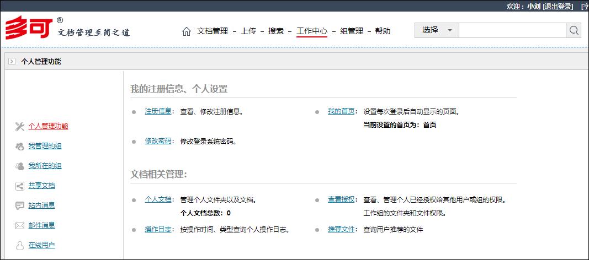Click the user icon beside 在线用户

point(20,246)
